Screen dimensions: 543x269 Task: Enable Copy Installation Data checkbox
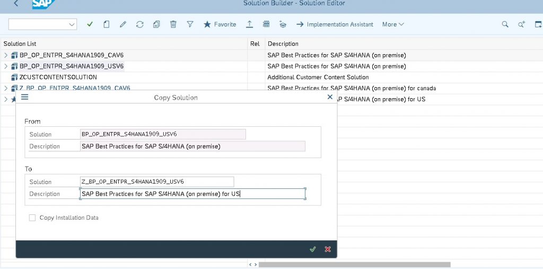[x=32, y=218]
